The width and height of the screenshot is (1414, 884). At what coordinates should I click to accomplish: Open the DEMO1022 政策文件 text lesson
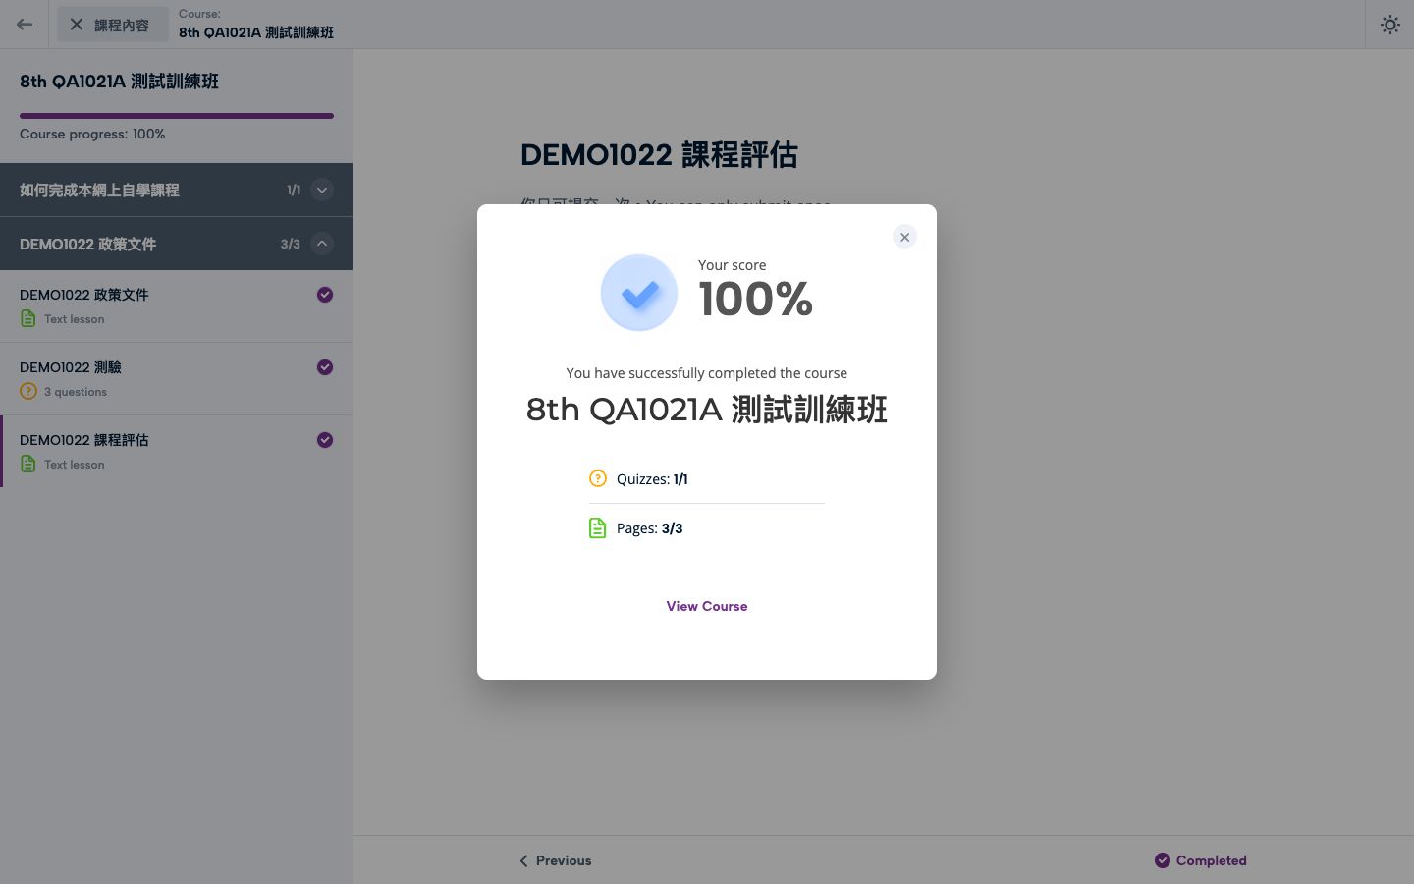(177, 305)
